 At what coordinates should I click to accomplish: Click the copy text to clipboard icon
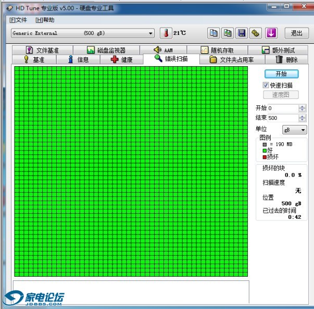[x=213, y=33]
